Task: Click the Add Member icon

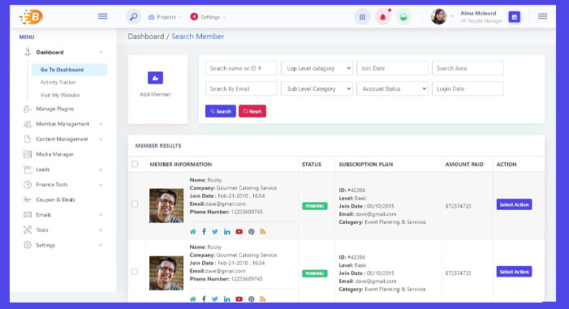Action: pyautogui.click(x=155, y=78)
